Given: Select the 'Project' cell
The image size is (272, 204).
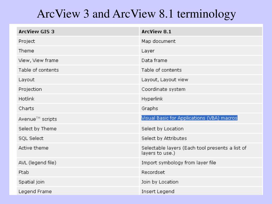Looking at the screenshot, I should point(78,41).
